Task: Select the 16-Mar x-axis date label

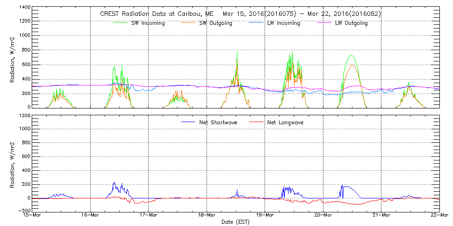Action: pyautogui.click(x=91, y=216)
